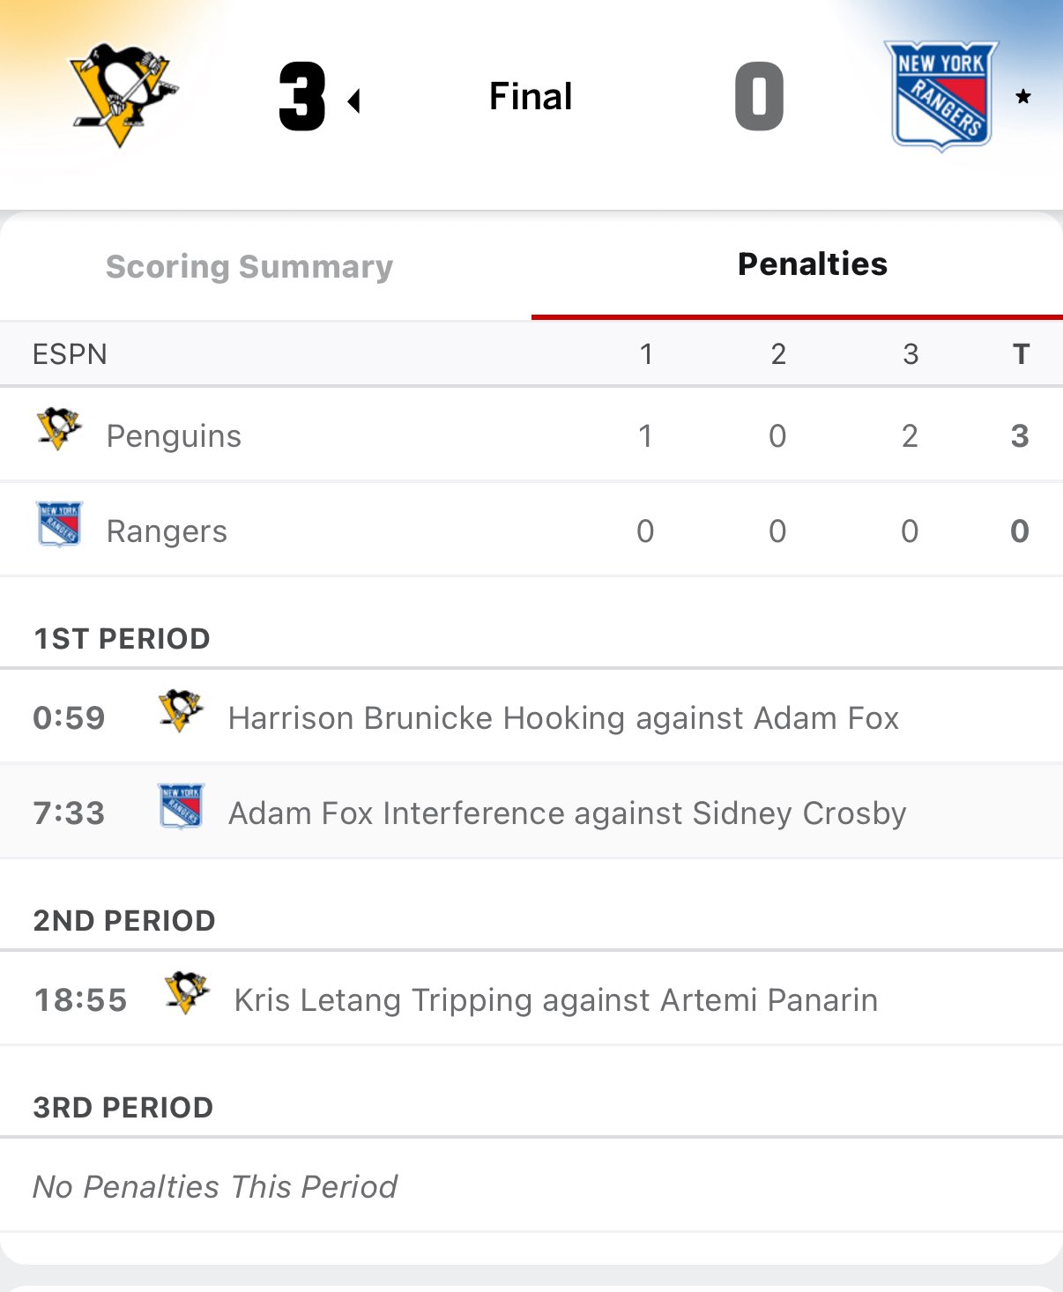1063x1292 pixels.
Task: Select the Penalties tab
Action: [812, 264]
